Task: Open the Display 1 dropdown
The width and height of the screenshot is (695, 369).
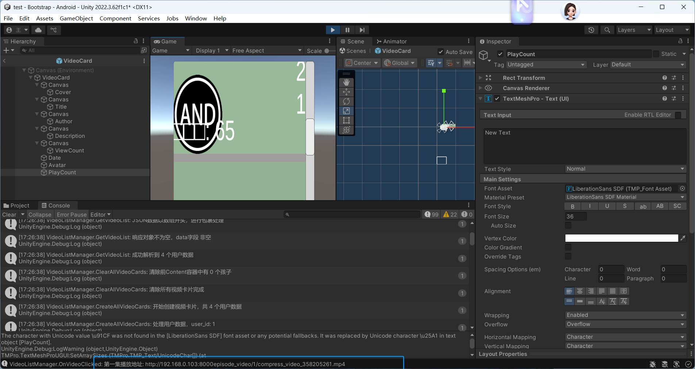Action: (212, 51)
